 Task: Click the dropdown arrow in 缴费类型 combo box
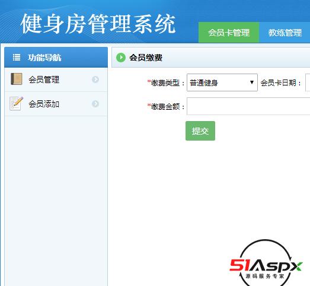point(252,82)
